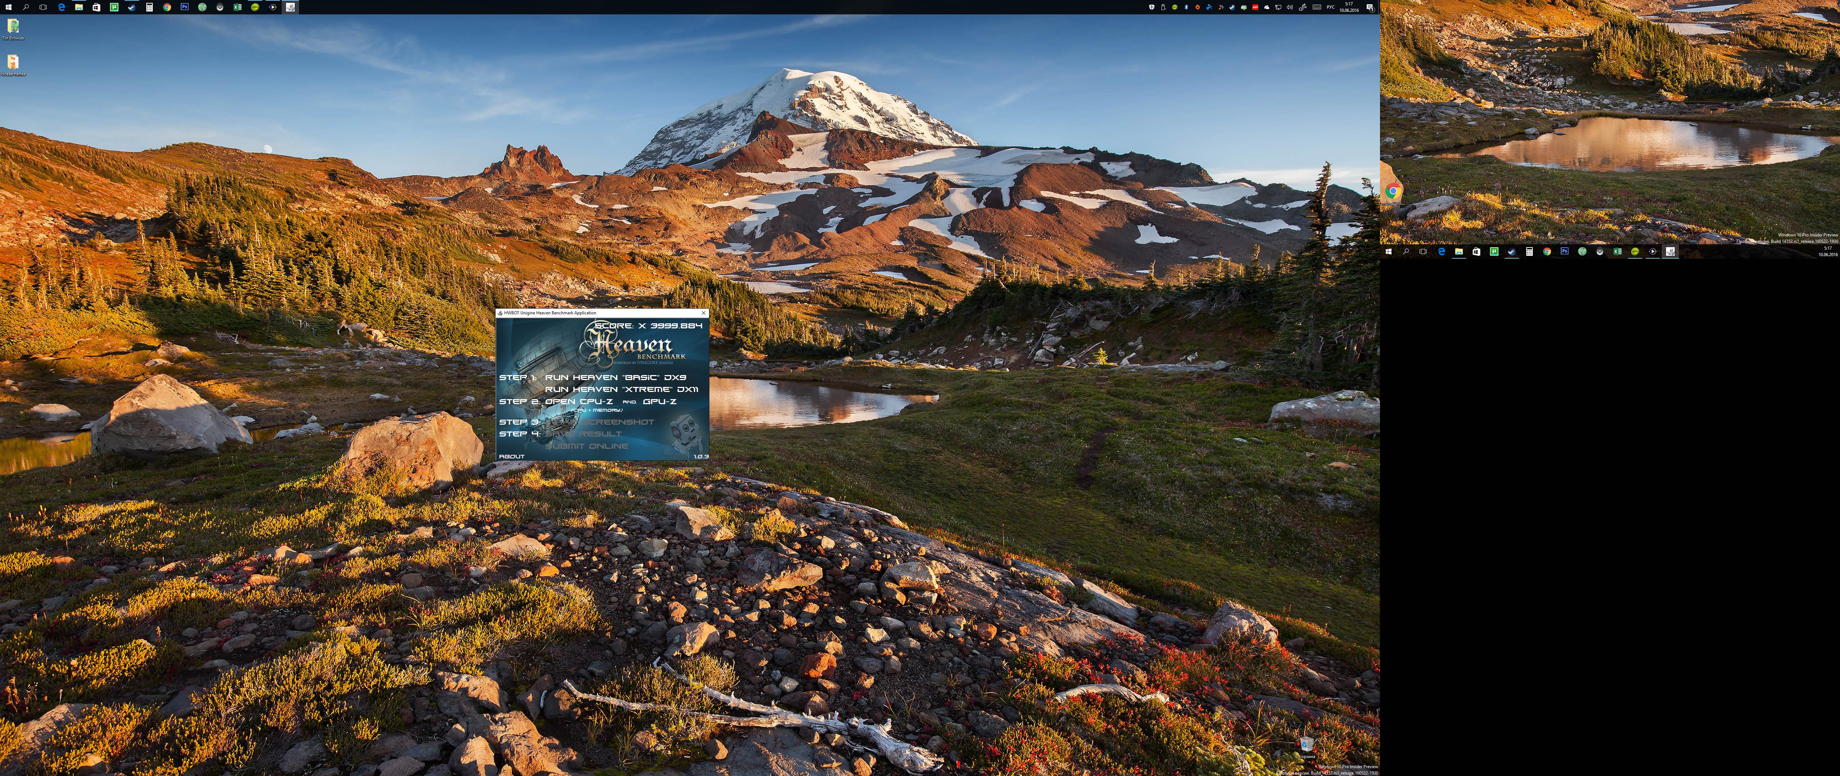Image resolution: width=1840 pixels, height=776 pixels.
Task: Open OneDrive tray icon
Action: pyautogui.click(x=1266, y=7)
